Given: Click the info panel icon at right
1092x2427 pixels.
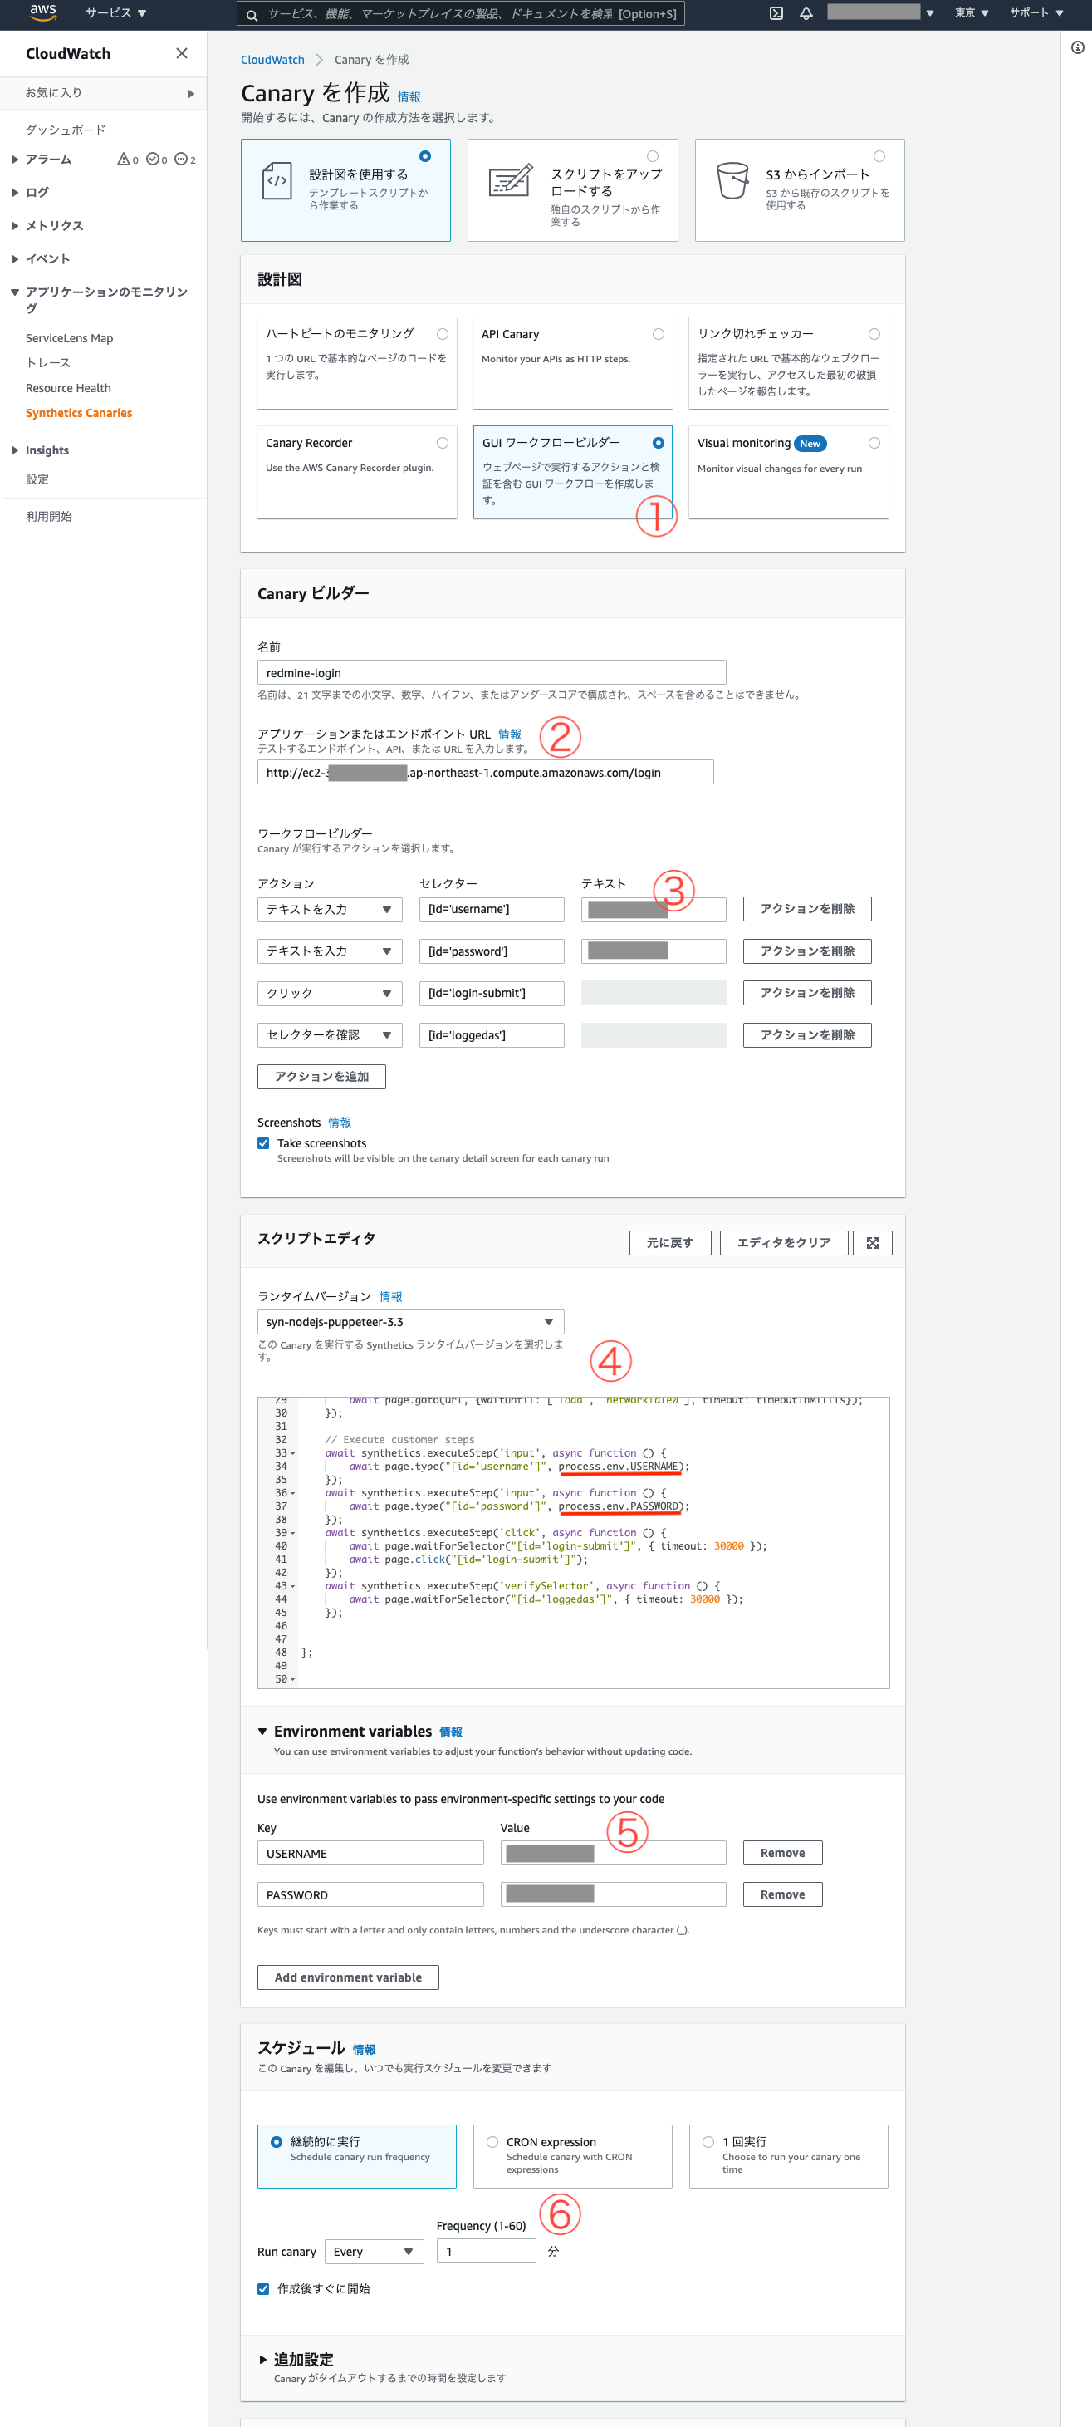Looking at the screenshot, I should [x=1077, y=48].
